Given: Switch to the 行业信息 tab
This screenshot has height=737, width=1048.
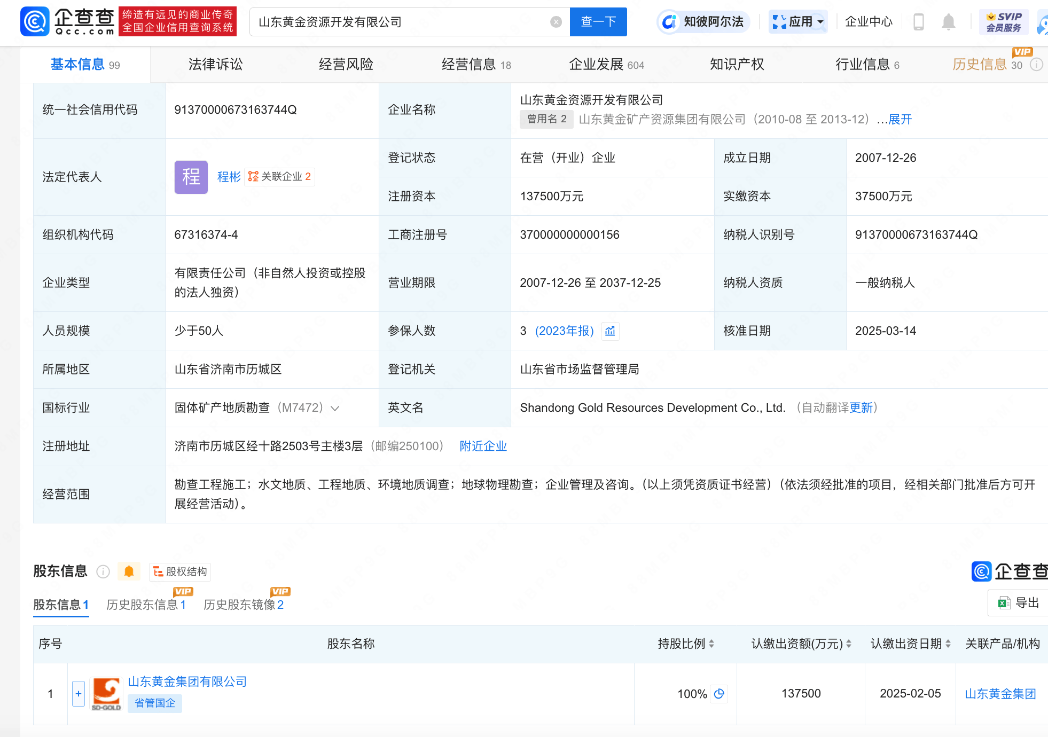Looking at the screenshot, I should 867,65.
